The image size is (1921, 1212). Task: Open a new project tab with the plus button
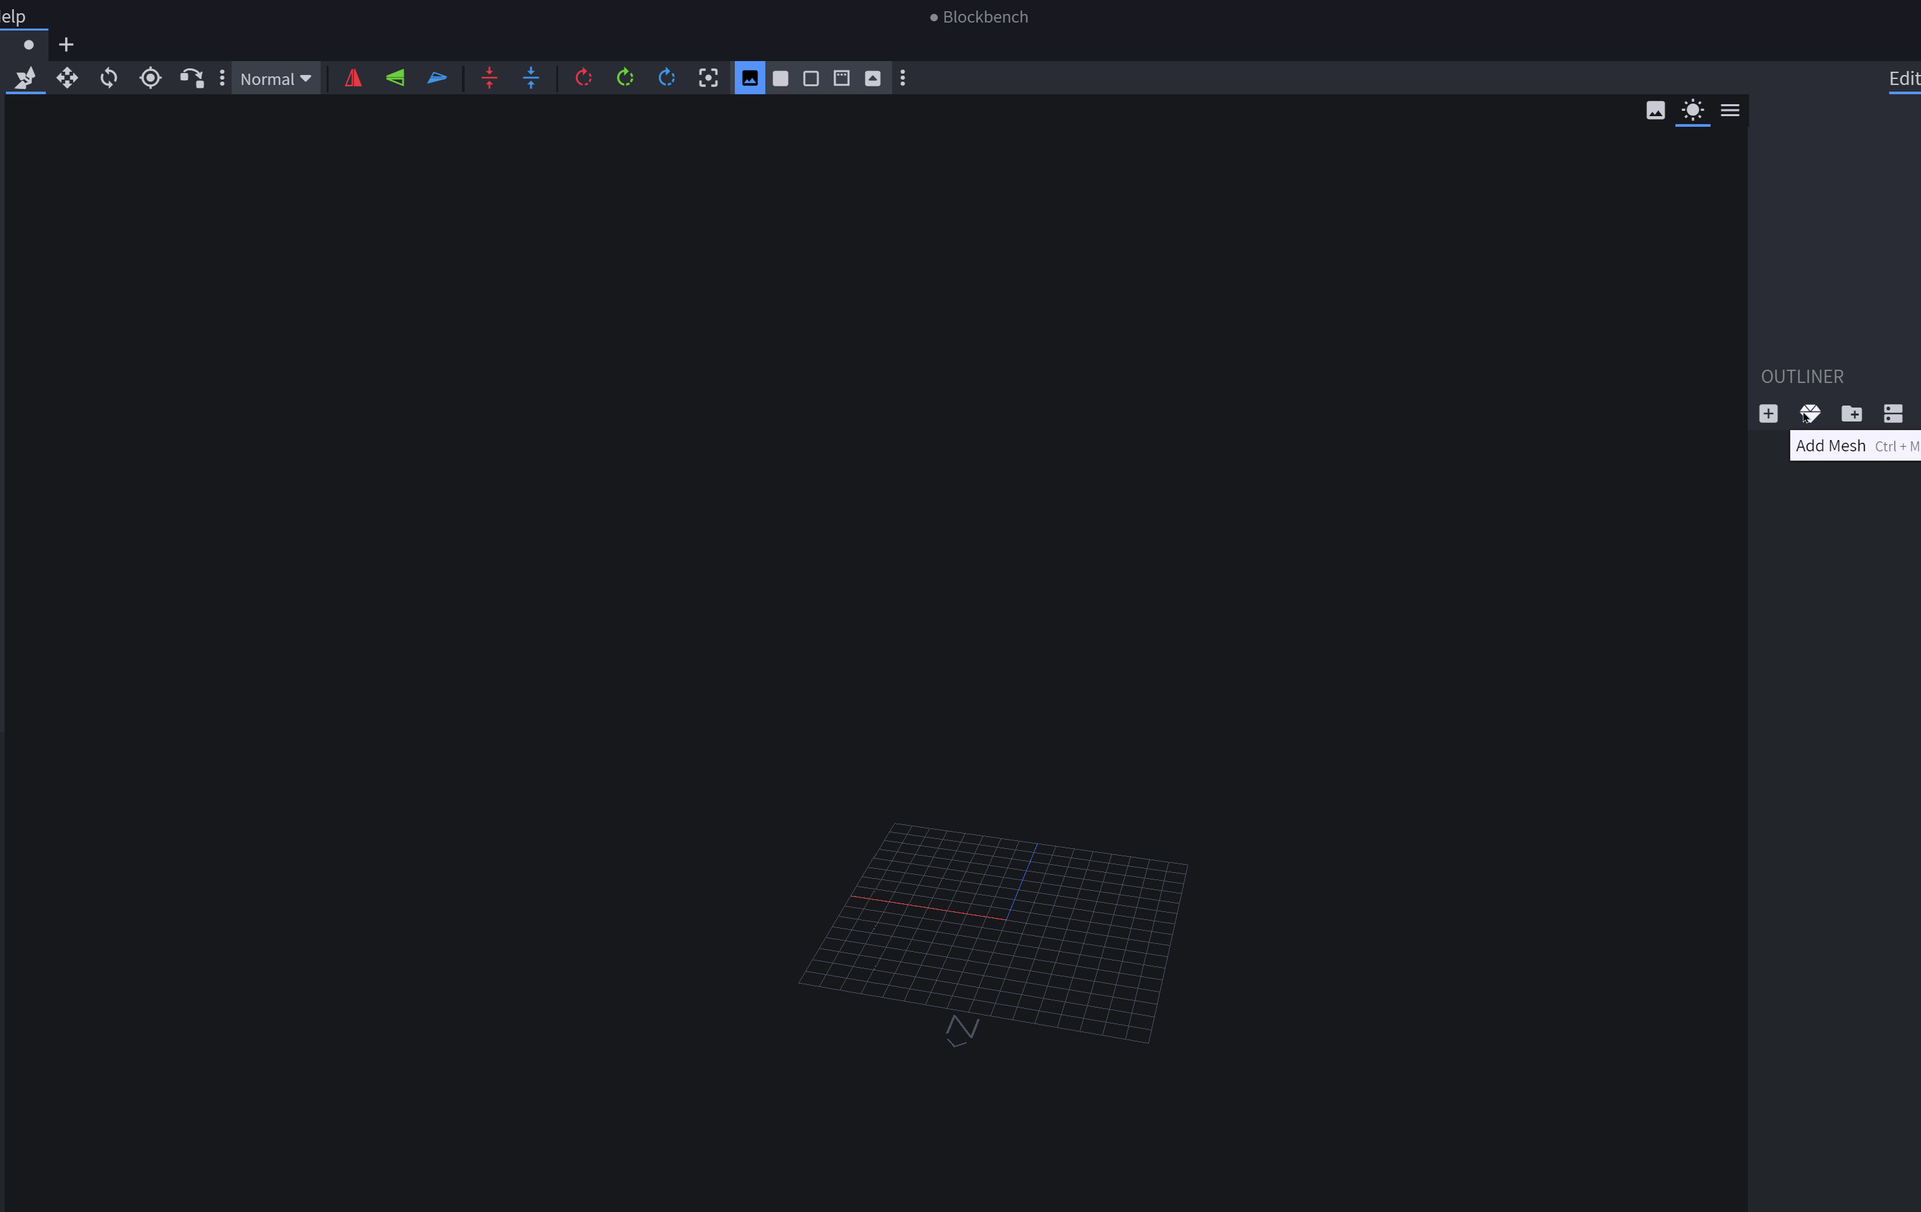(x=66, y=44)
